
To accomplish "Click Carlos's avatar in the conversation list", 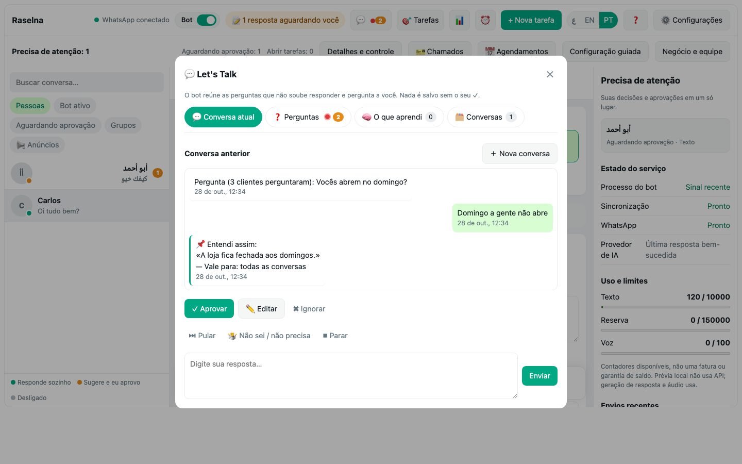I will click(x=22, y=206).
